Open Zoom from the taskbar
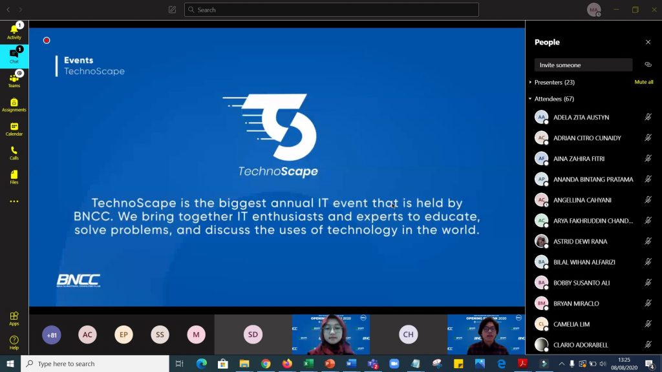This screenshot has width=662, height=372. (394, 364)
